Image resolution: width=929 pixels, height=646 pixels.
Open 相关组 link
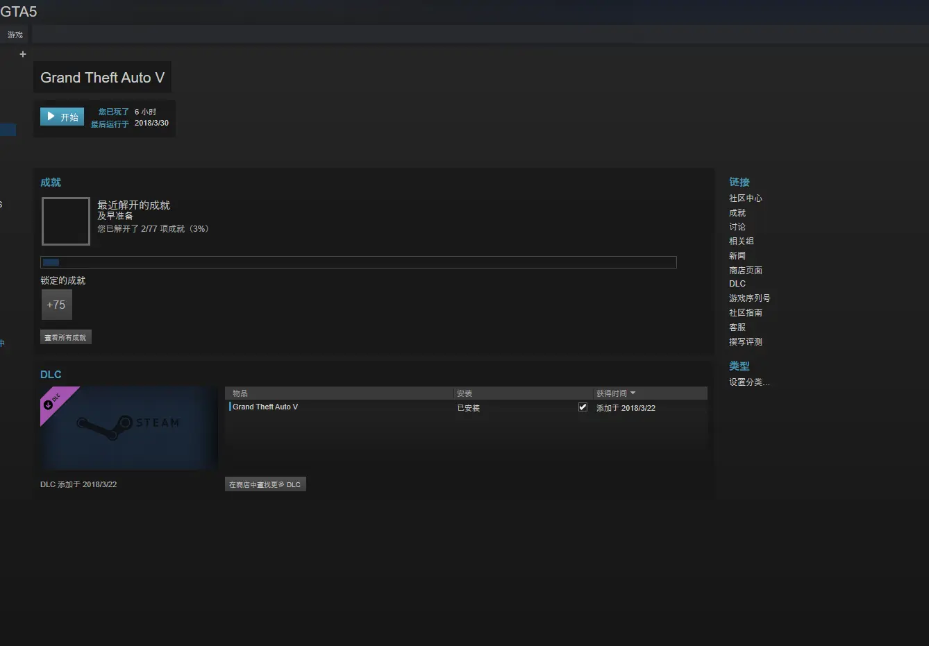pos(742,241)
